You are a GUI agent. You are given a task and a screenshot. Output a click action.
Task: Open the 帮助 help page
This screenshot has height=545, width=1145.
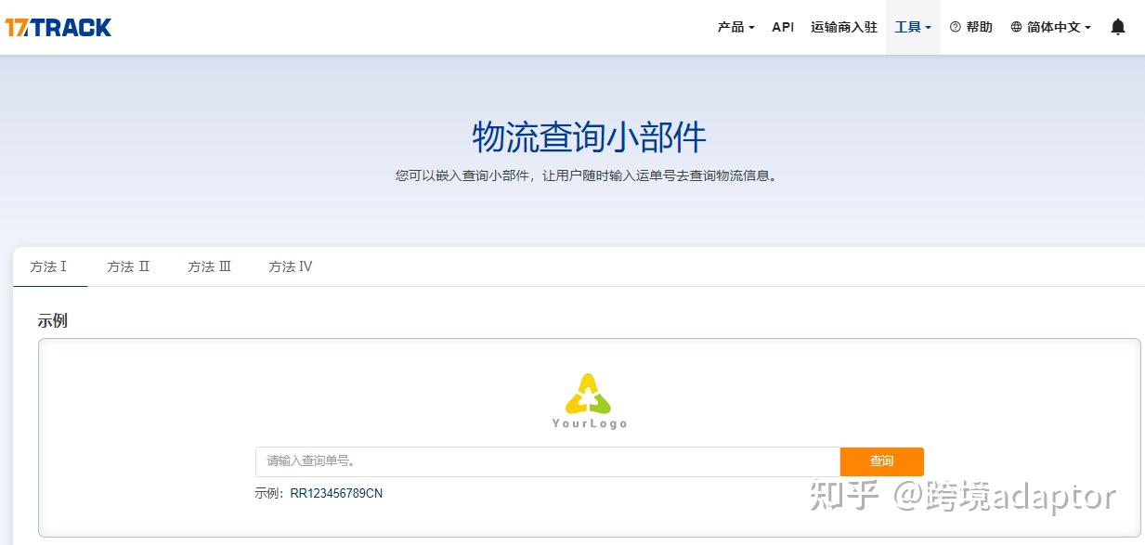pos(977,27)
